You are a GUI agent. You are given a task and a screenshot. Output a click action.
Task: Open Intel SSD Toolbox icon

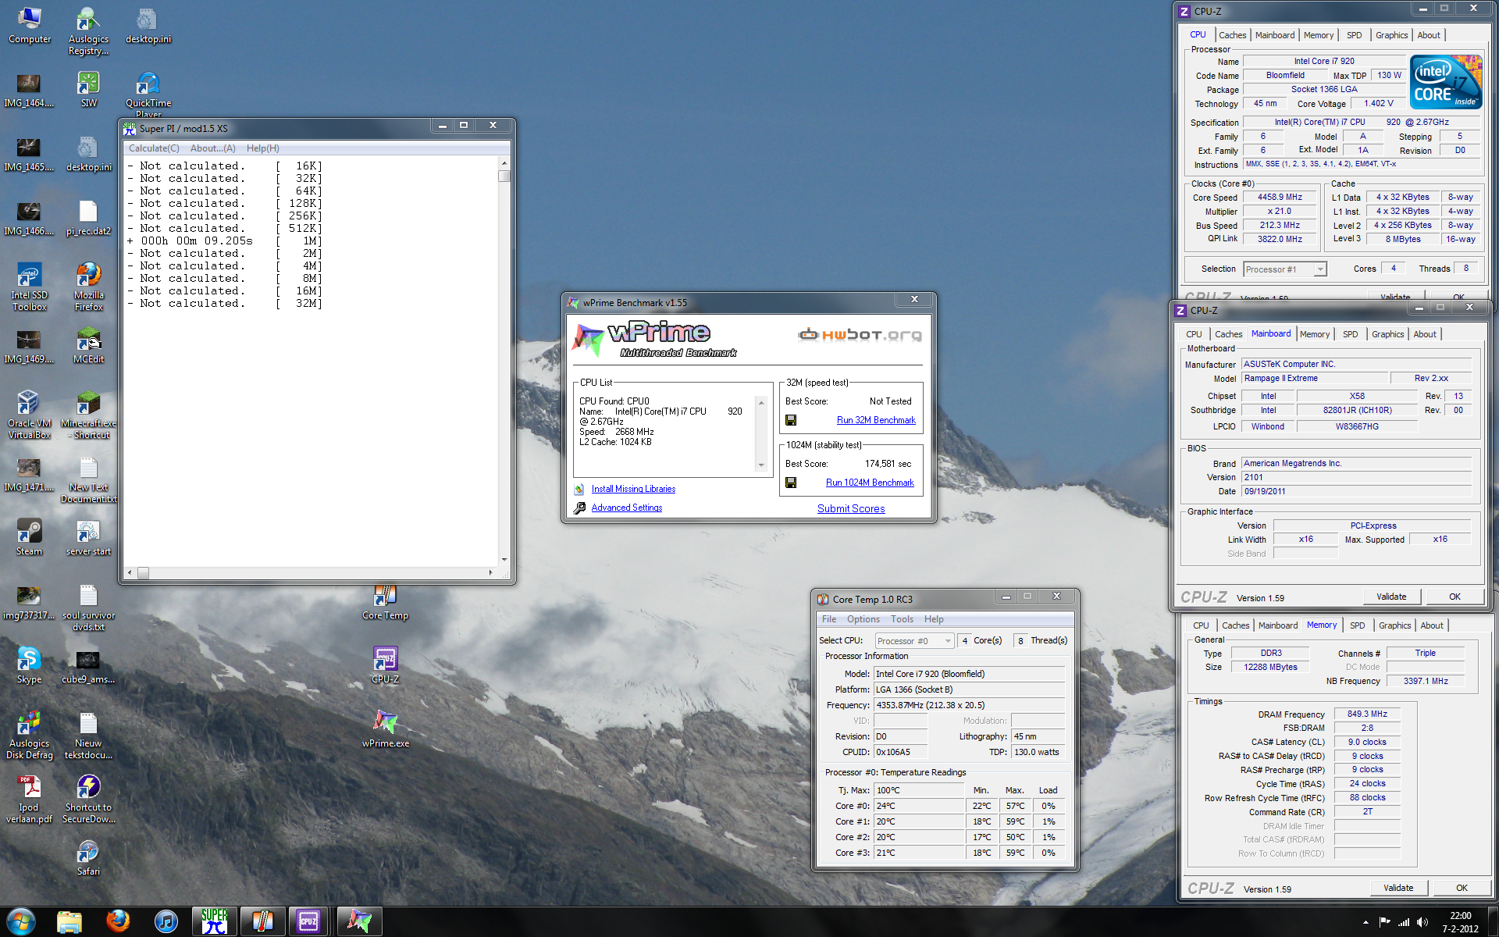tap(30, 287)
